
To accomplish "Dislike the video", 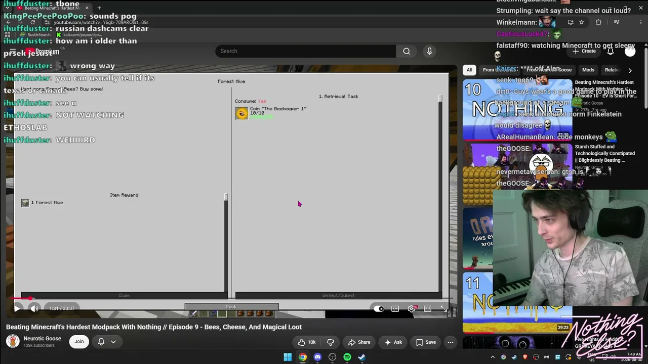I will tap(331, 342).
